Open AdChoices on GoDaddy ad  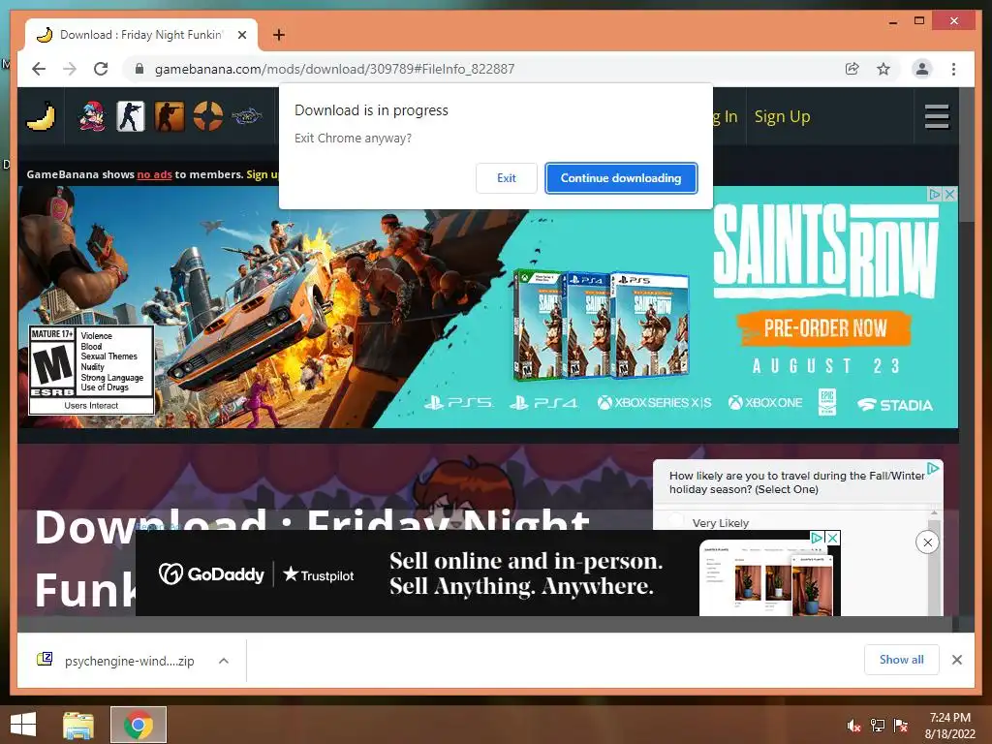pyautogui.click(x=818, y=538)
